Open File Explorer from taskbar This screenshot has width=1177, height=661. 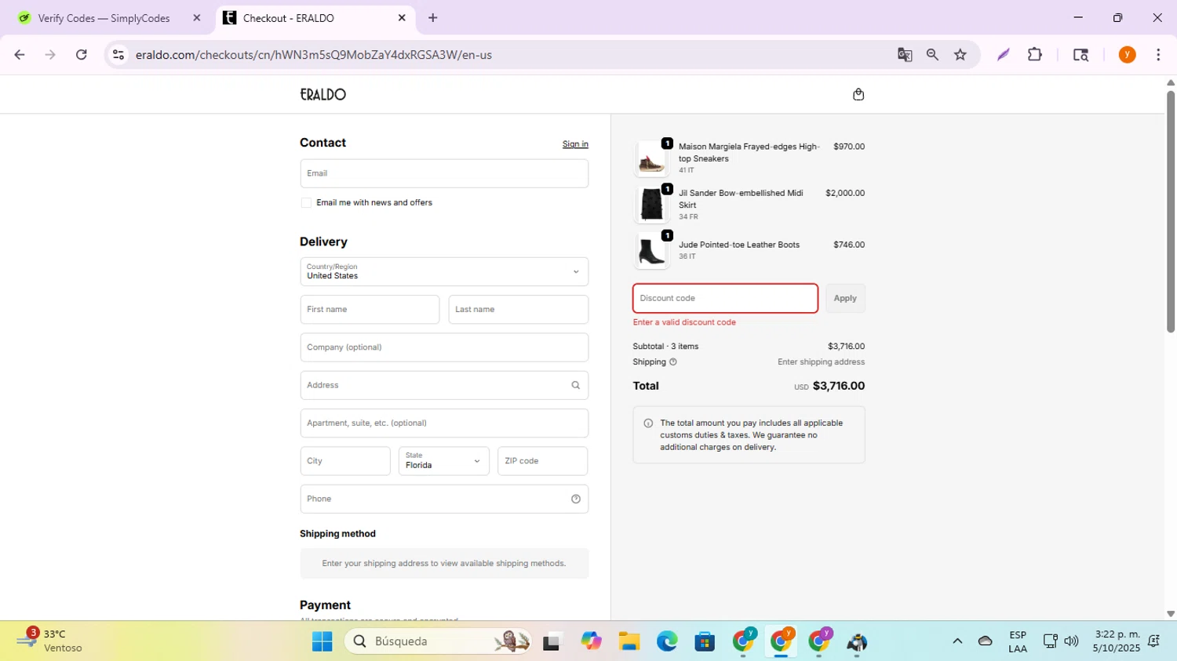coord(629,641)
